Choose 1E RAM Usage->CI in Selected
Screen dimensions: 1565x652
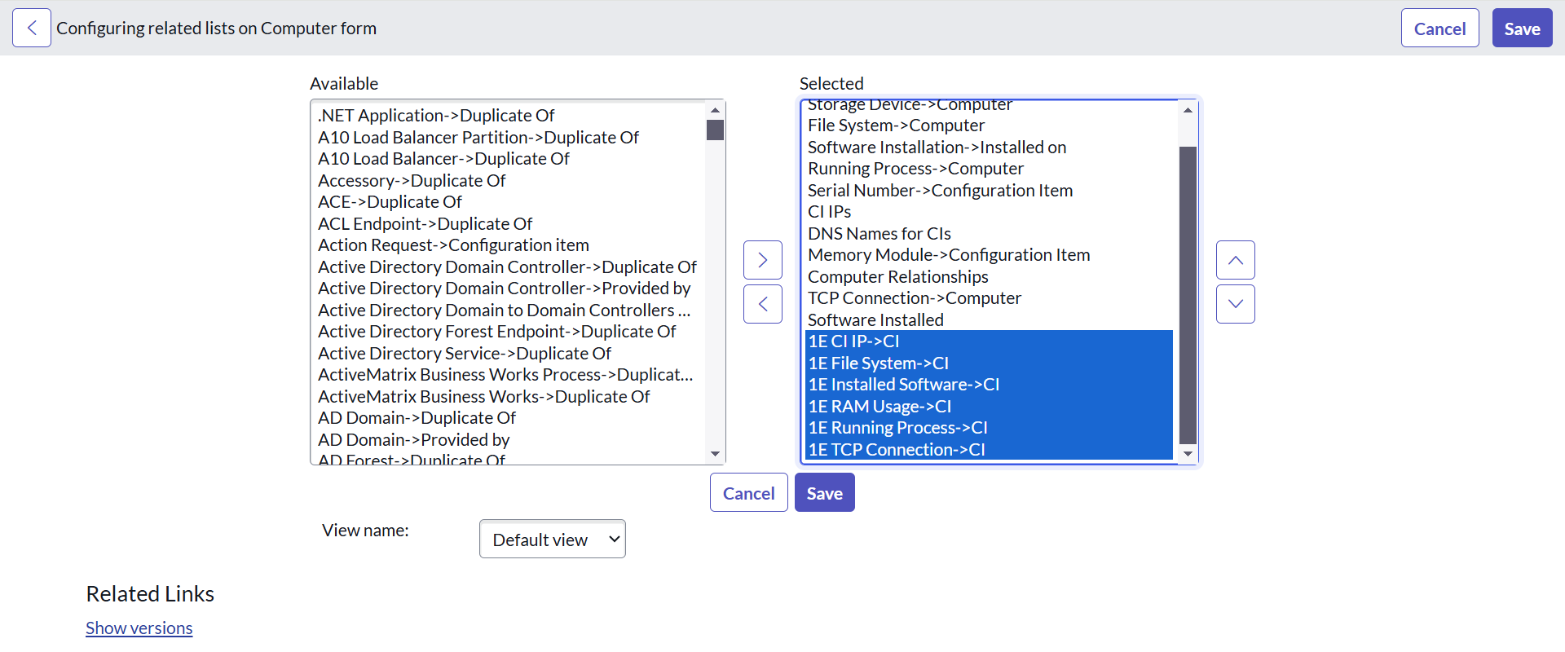[x=879, y=407]
